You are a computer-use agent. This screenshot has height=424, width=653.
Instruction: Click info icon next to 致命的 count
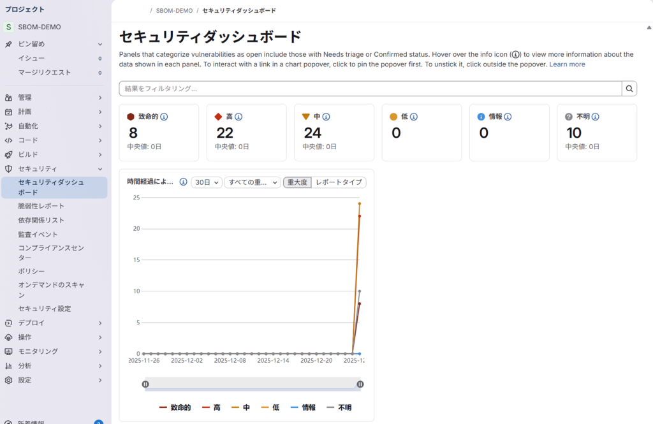(x=164, y=117)
